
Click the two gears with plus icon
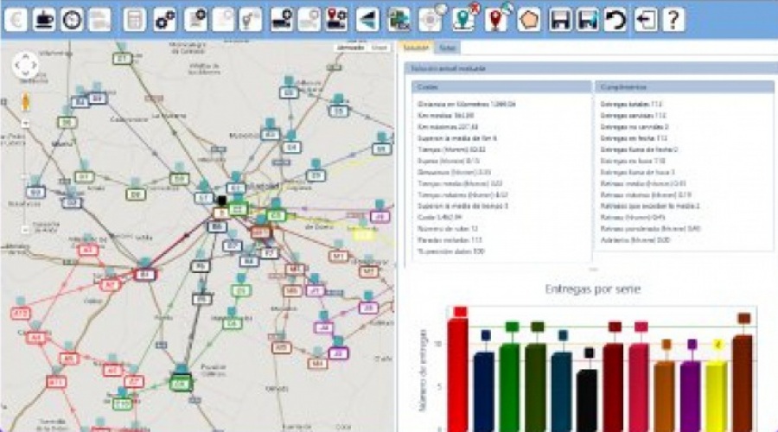(x=165, y=20)
